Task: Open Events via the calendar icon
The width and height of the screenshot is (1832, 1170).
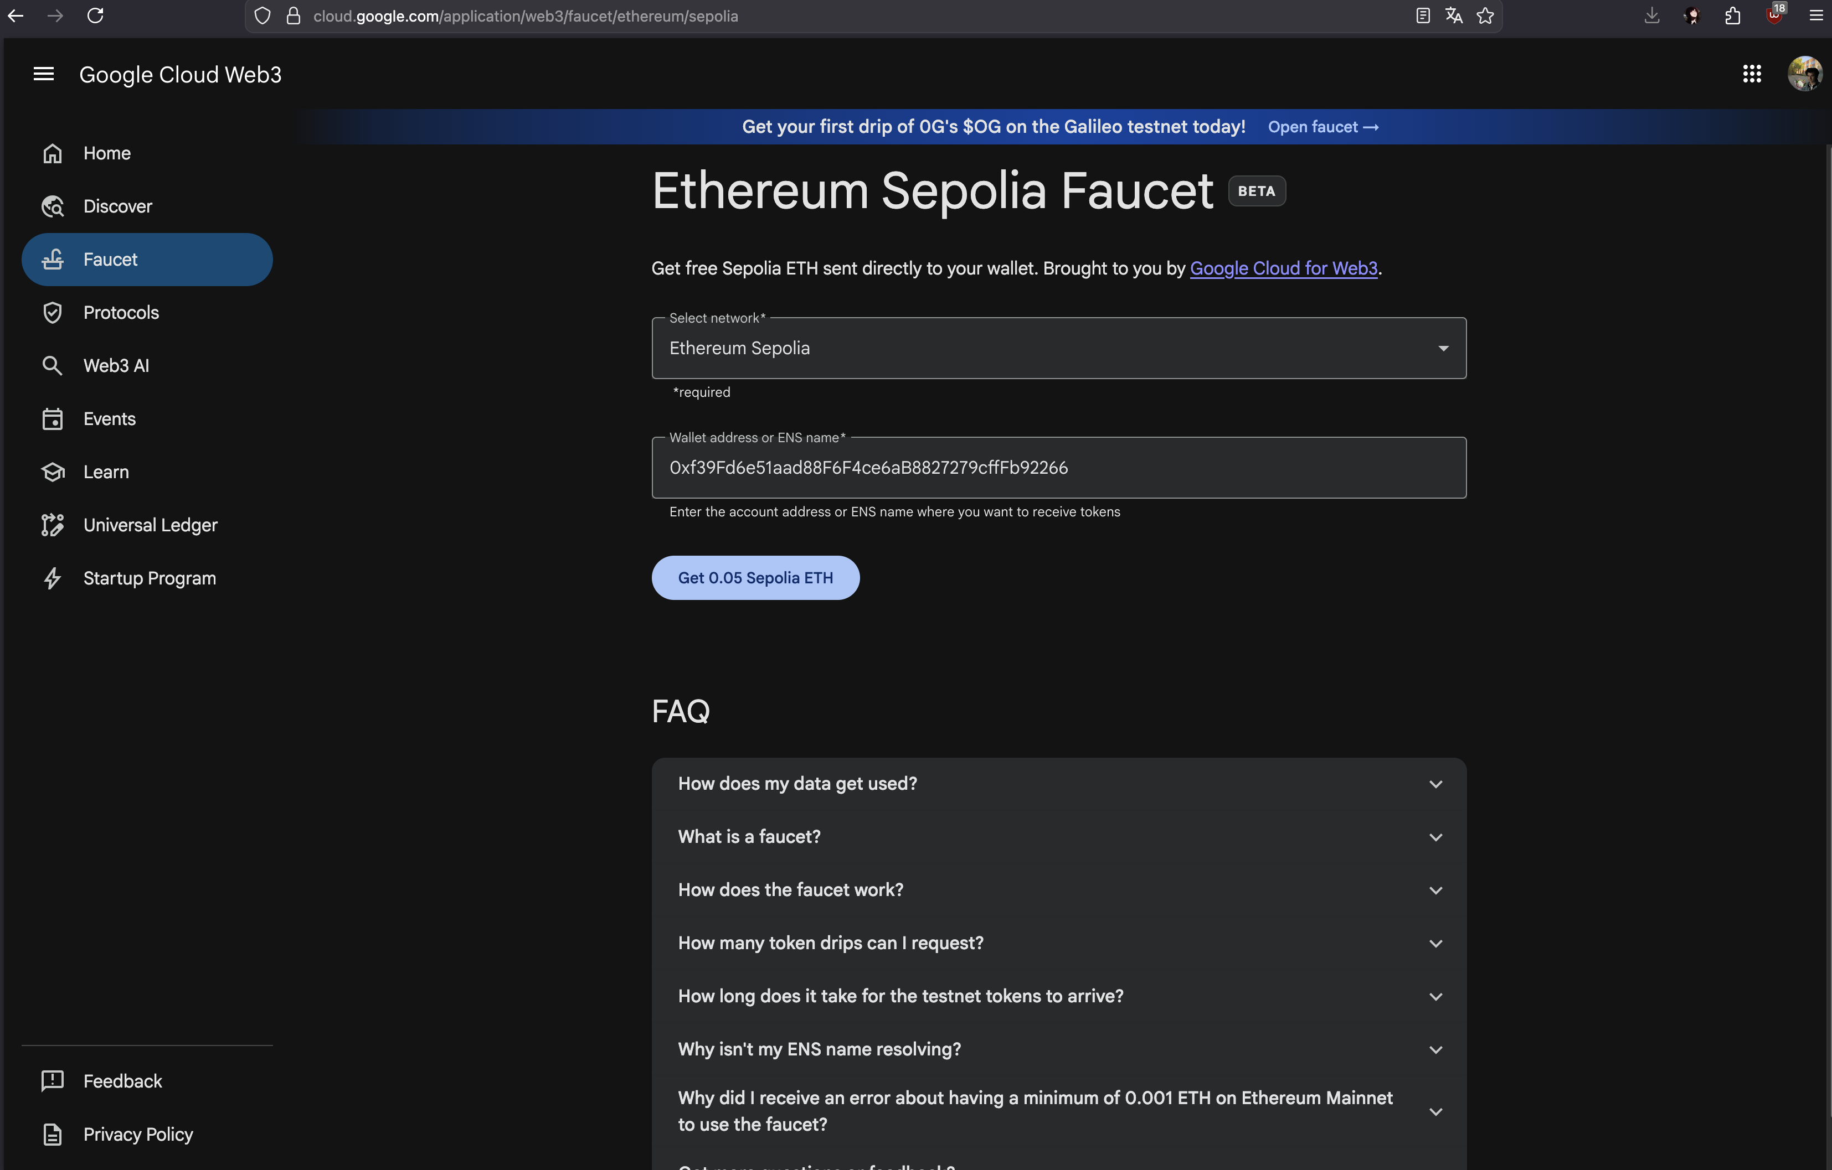Action: coord(52,418)
